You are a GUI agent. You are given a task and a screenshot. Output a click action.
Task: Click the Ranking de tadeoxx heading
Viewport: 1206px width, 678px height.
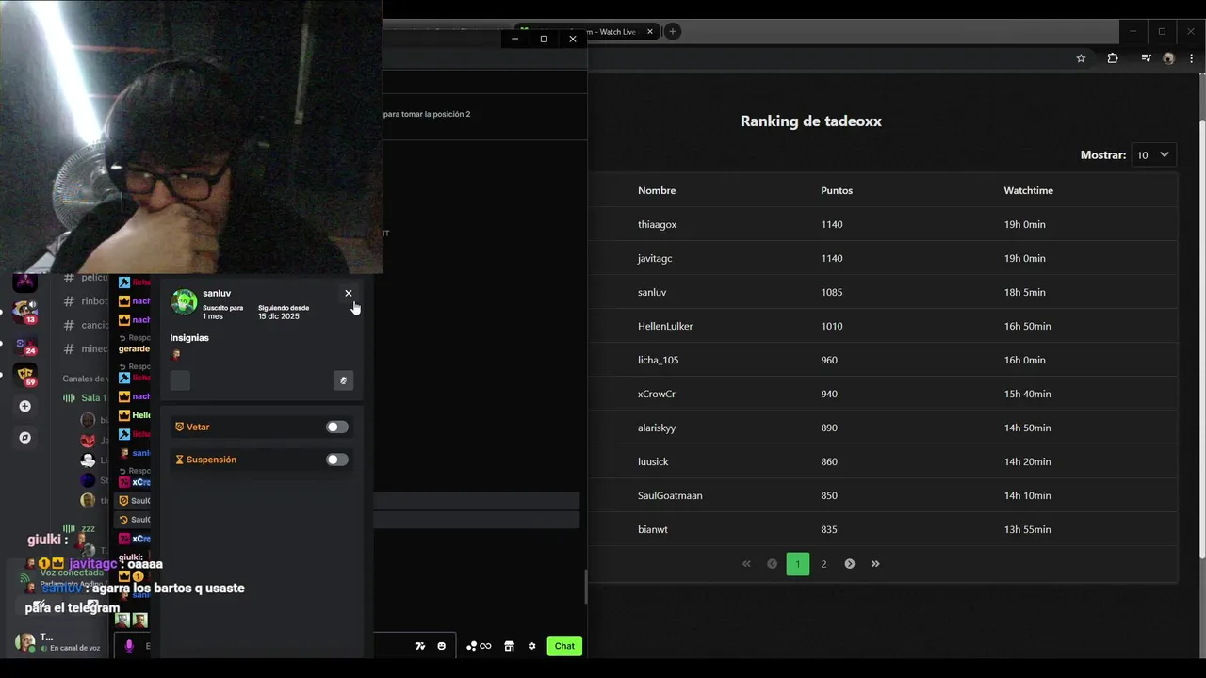click(x=811, y=121)
